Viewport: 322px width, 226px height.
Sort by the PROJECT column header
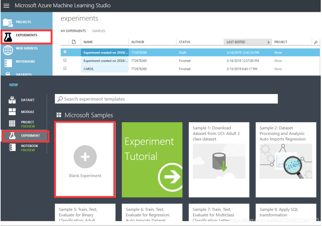click(x=281, y=42)
